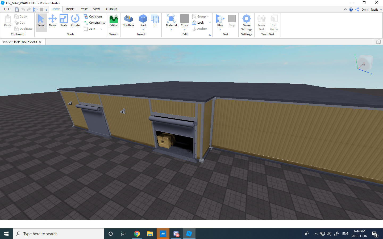Open Game Settings
This screenshot has width=383, height=239.
pos(246,23)
